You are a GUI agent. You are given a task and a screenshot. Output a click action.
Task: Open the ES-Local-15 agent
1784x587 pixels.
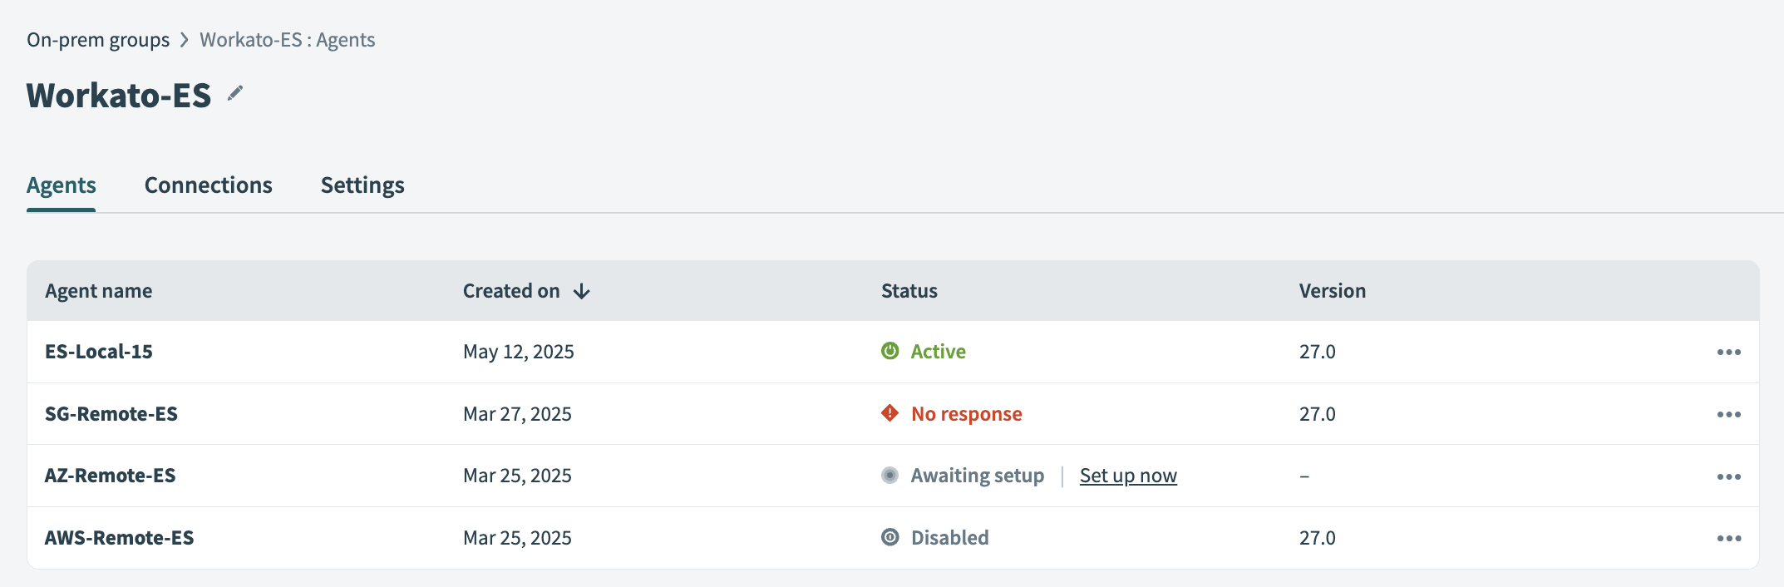99,352
